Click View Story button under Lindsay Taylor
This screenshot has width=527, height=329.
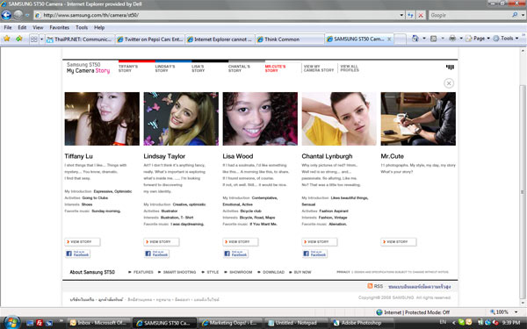pos(162,242)
